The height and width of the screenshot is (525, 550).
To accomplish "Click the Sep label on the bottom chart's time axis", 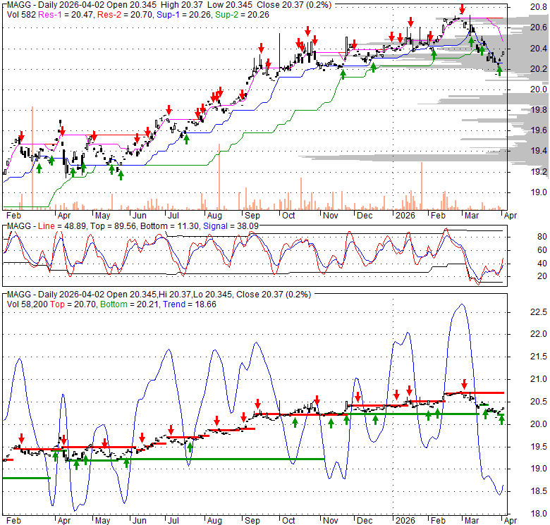I will click(250, 520).
